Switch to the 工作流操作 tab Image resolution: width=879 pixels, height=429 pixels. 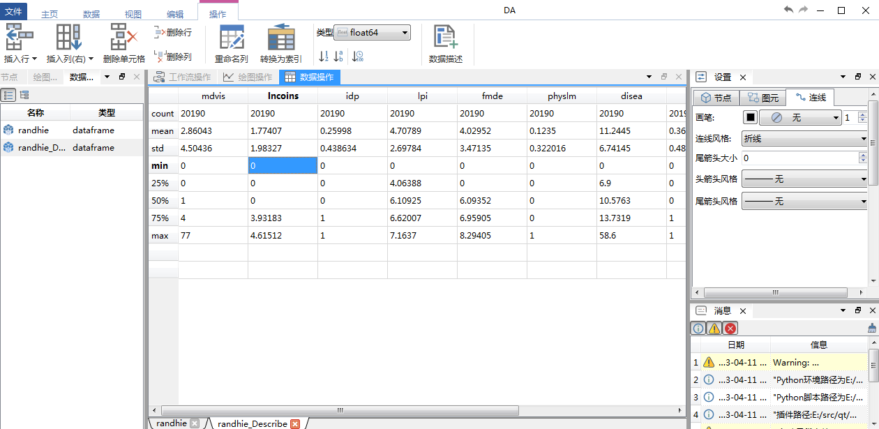click(183, 77)
